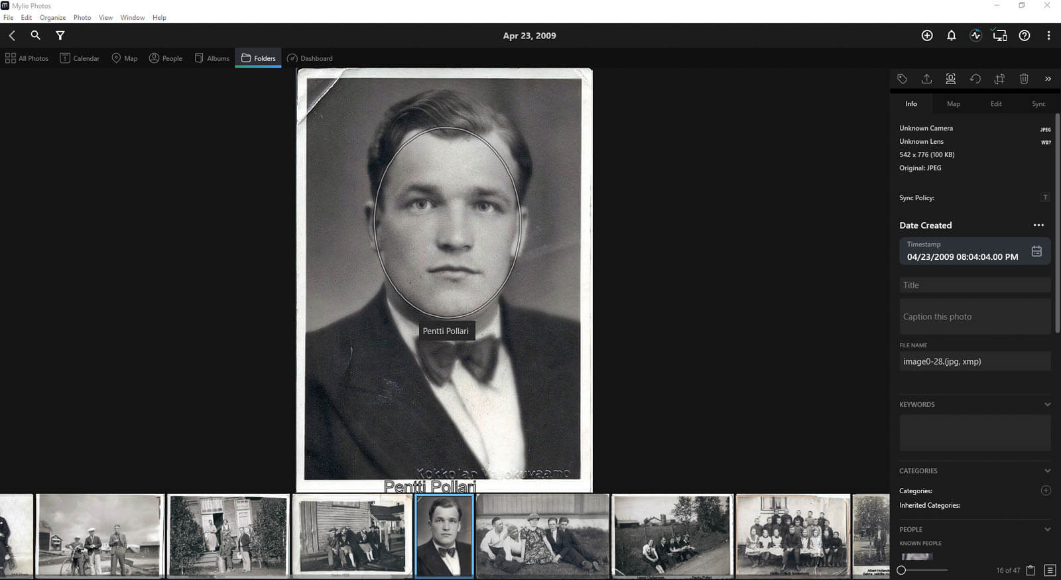The height and width of the screenshot is (580, 1061).
Task: Click the notifications bell icon
Action: coord(951,36)
